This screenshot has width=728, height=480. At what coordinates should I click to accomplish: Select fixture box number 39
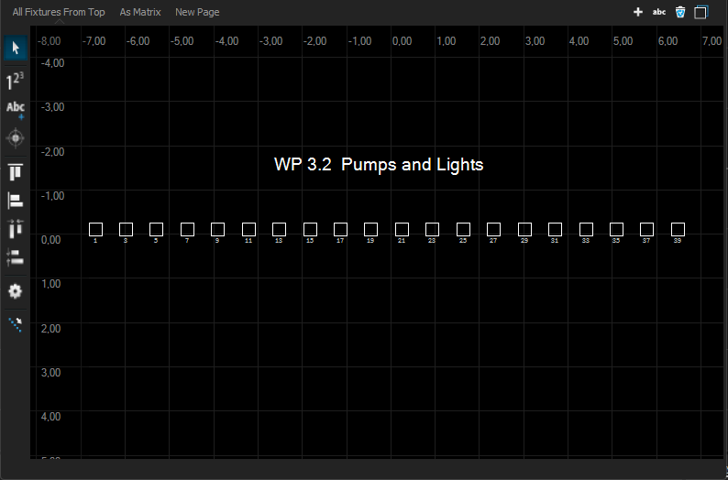point(678,229)
